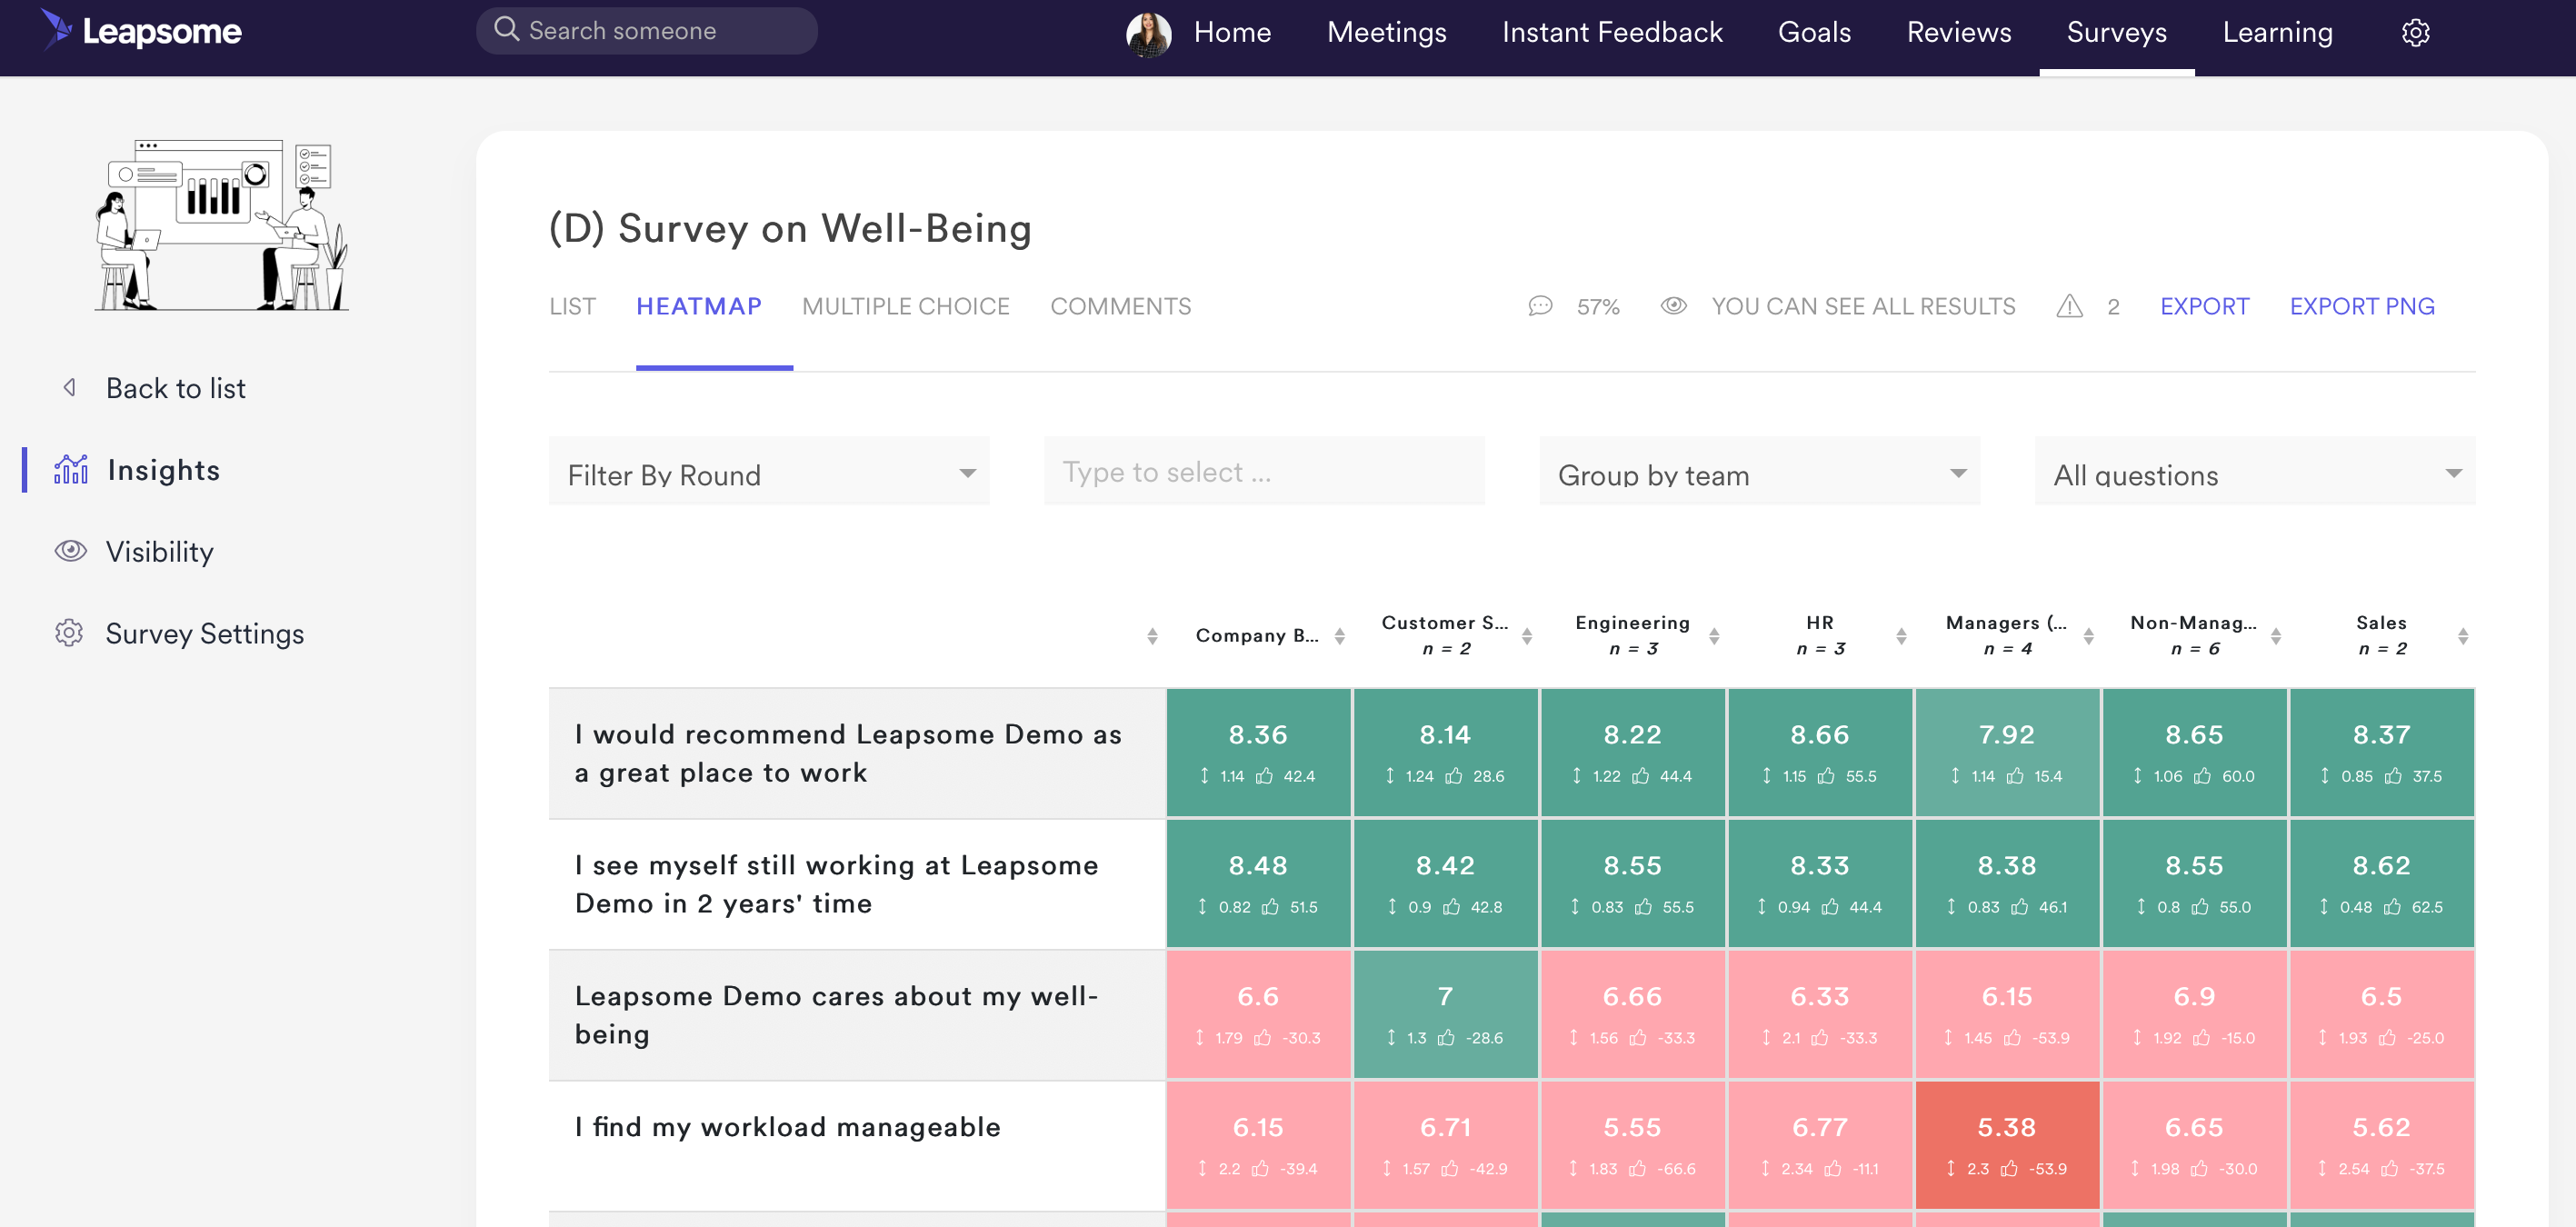Image resolution: width=2576 pixels, height=1227 pixels.
Task: Sort by Non-Manag... column
Action: (x=2276, y=636)
